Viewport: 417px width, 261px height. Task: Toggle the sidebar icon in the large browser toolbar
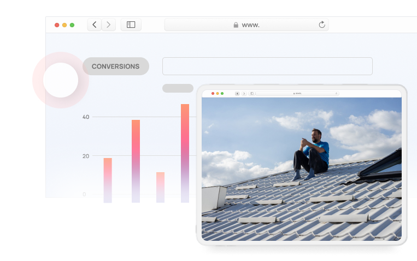click(131, 25)
